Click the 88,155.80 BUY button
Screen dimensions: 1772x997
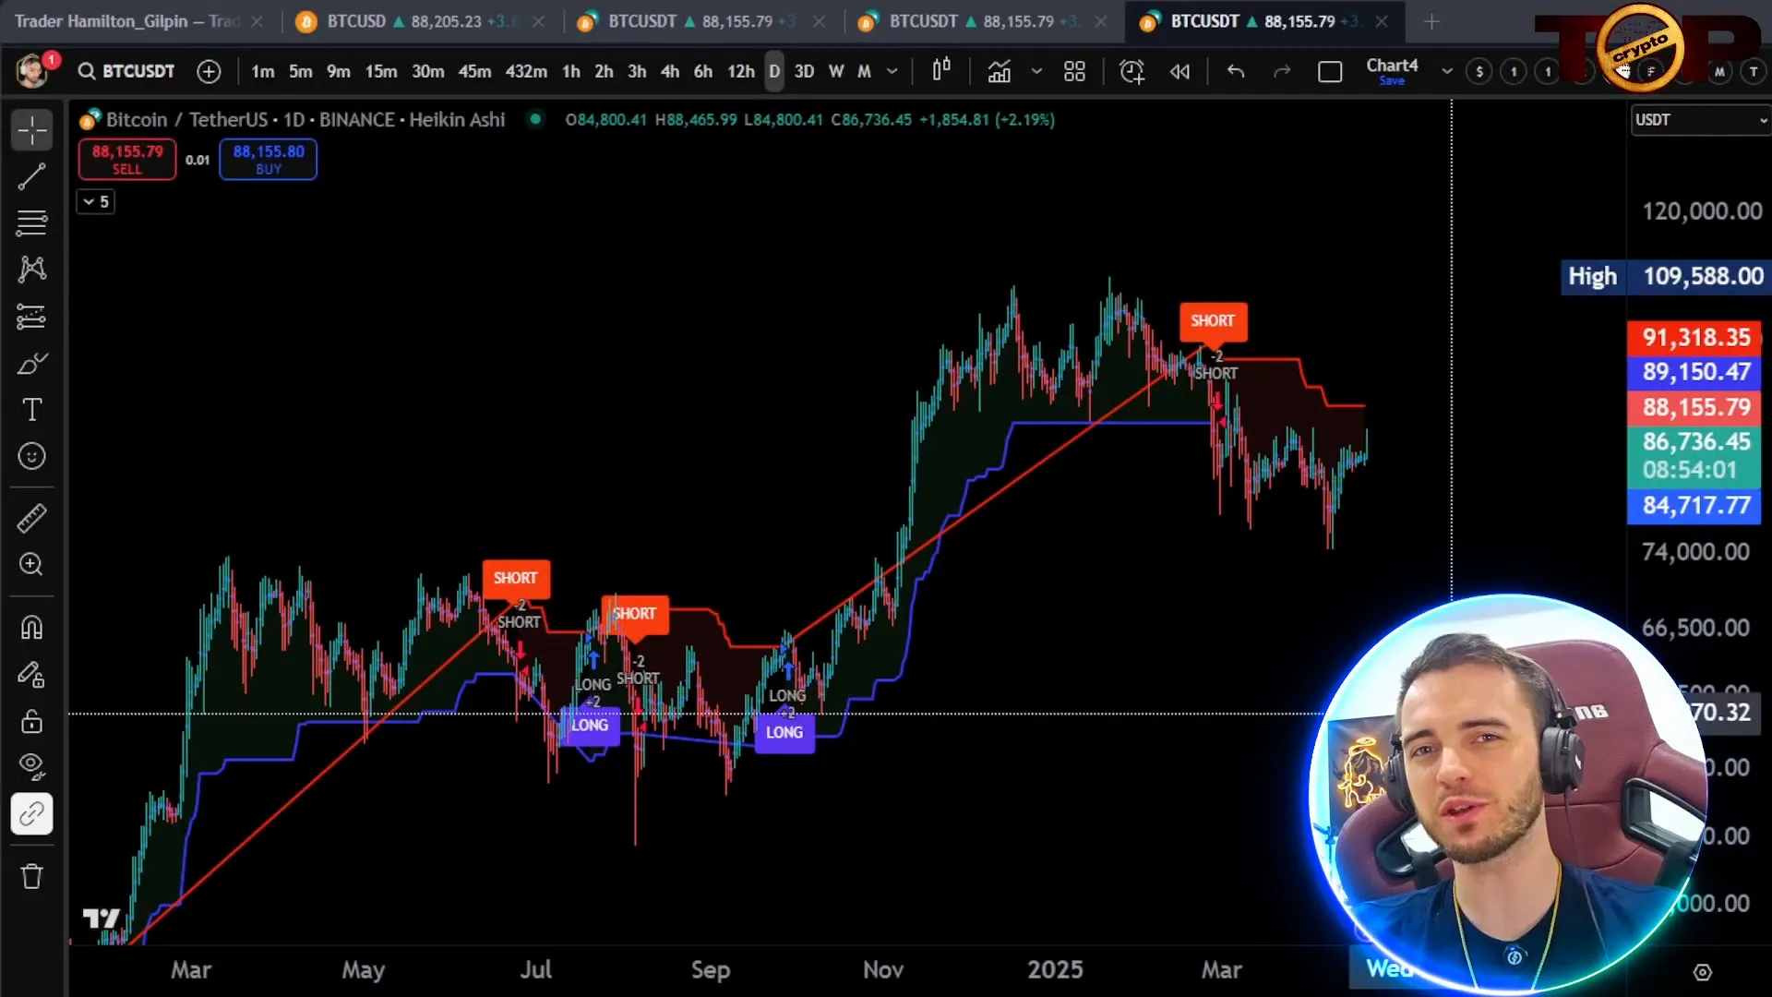click(268, 159)
